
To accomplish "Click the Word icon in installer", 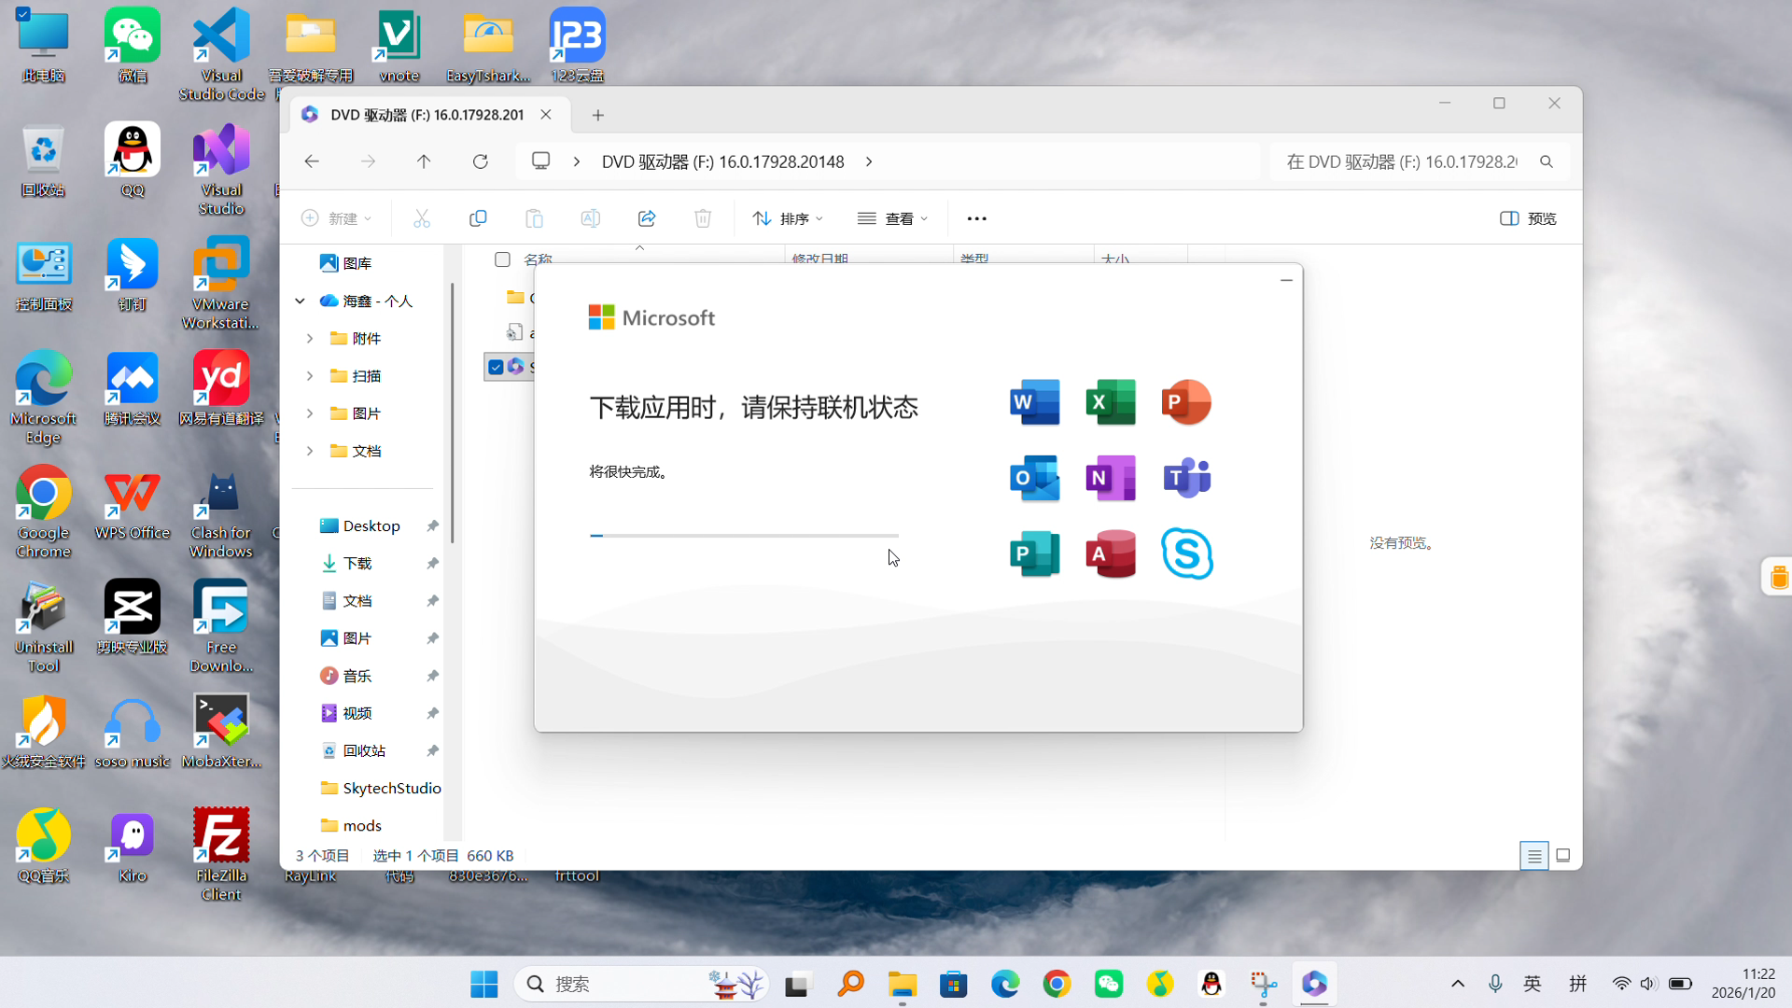I will point(1034,402).
